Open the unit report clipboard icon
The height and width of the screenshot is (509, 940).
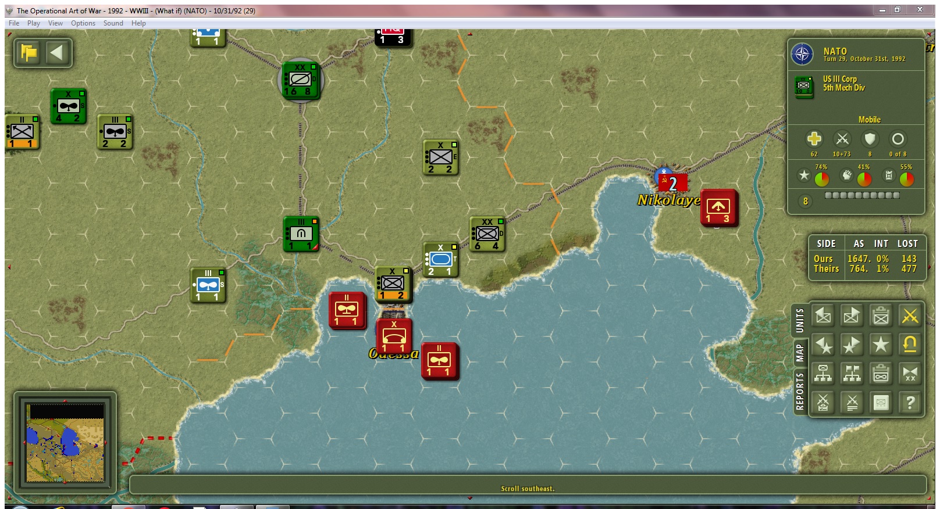[x=881, y=316]
